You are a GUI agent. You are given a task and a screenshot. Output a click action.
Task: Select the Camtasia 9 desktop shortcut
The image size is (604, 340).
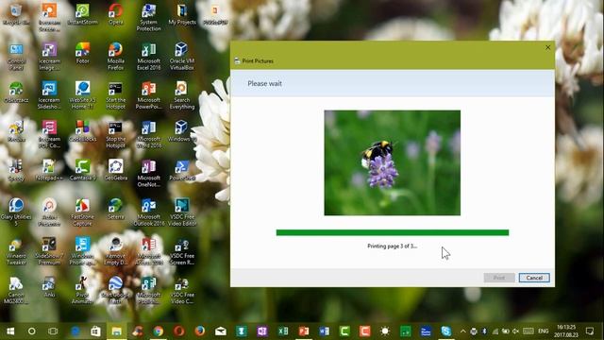click(82, 170)
